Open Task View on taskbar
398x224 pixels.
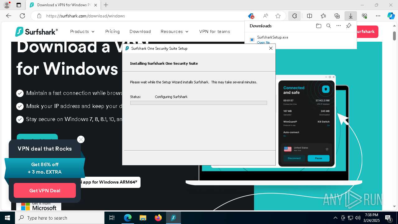point(112,218)
